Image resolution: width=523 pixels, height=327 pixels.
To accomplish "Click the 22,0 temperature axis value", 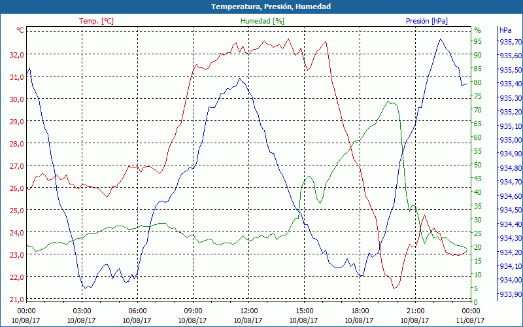I will click(17, 277).
